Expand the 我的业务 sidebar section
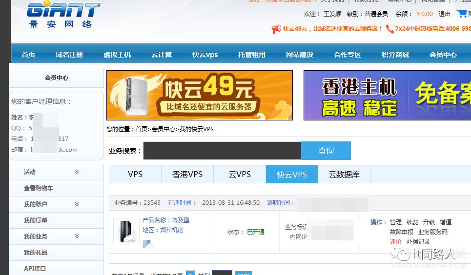 tap(77, 236)
